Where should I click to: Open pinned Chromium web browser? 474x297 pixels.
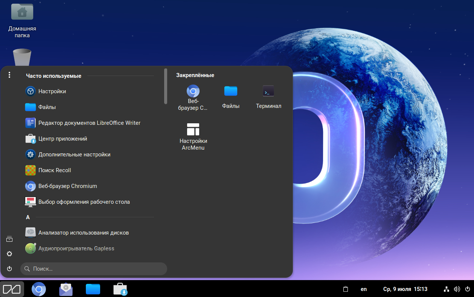point(193,97)
